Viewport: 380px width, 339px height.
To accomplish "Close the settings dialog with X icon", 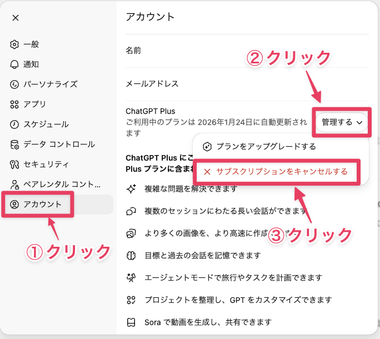I will pyautogui.click(x=16, y=18).
